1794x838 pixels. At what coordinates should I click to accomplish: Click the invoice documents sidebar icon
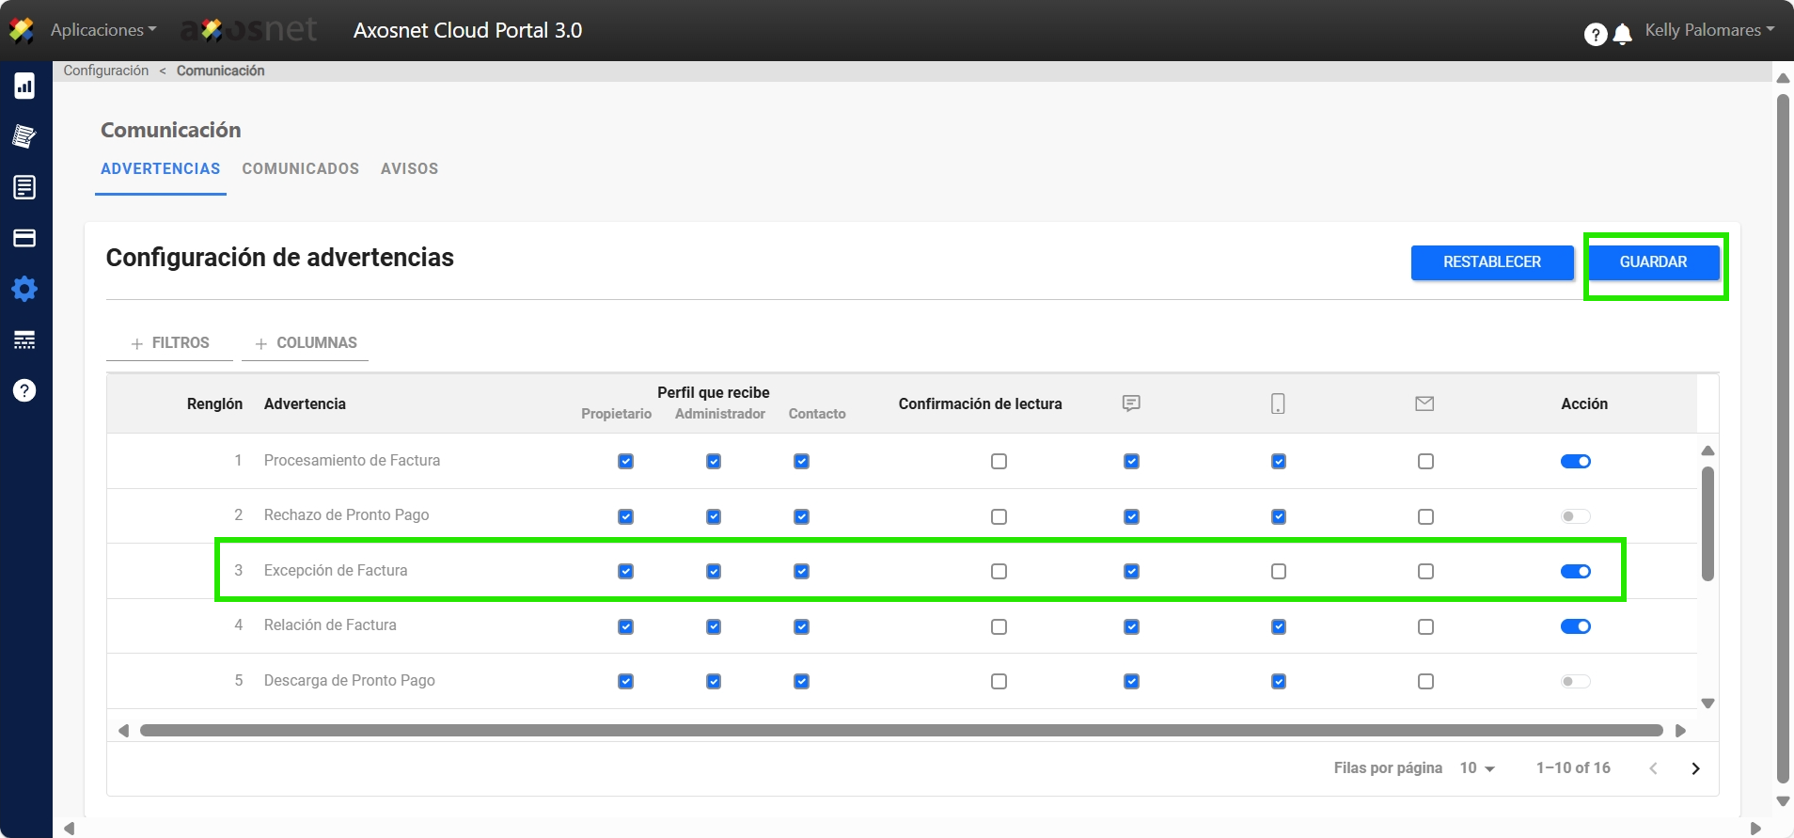[x=24, y=136]
